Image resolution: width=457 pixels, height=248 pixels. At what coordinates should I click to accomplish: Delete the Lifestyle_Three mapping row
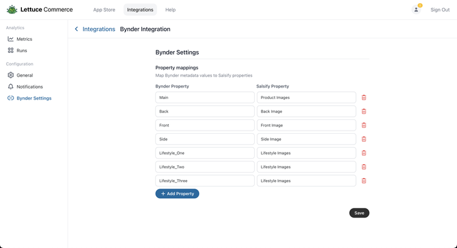coord(364,181)
